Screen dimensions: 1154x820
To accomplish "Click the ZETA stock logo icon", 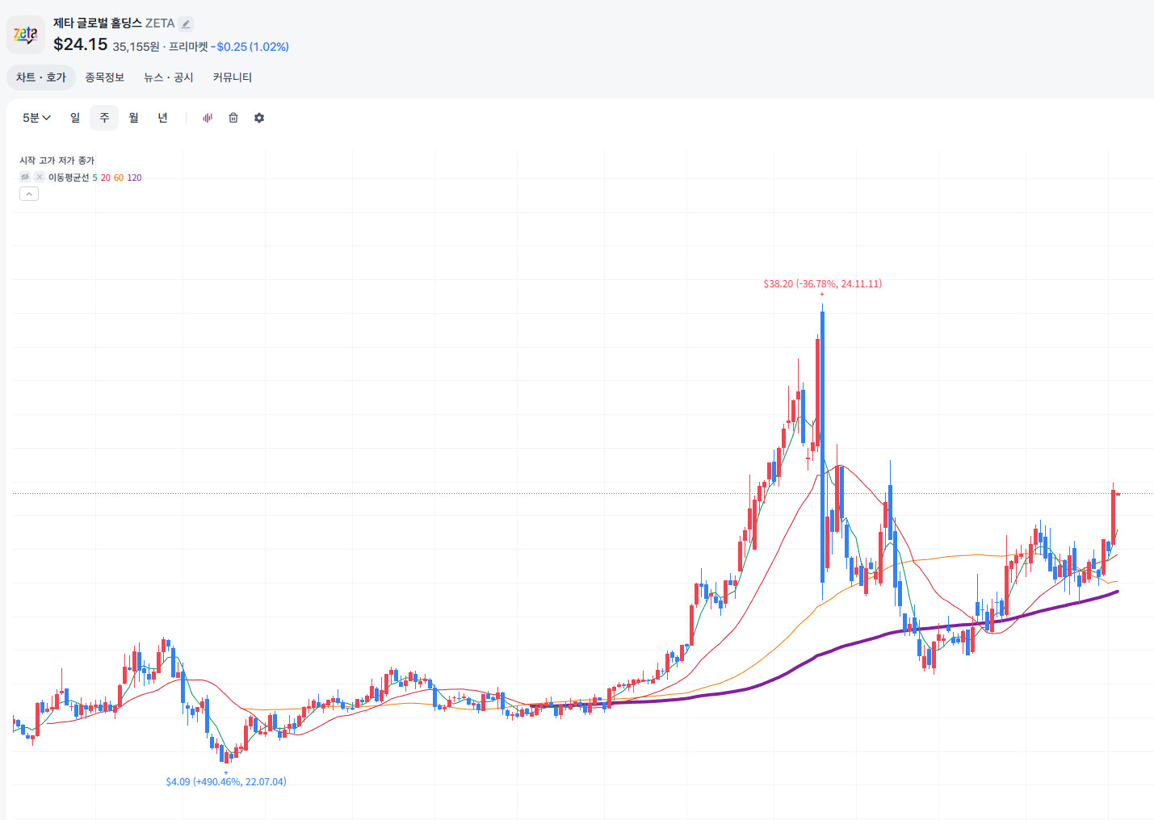I will click(x=26, y=35).
